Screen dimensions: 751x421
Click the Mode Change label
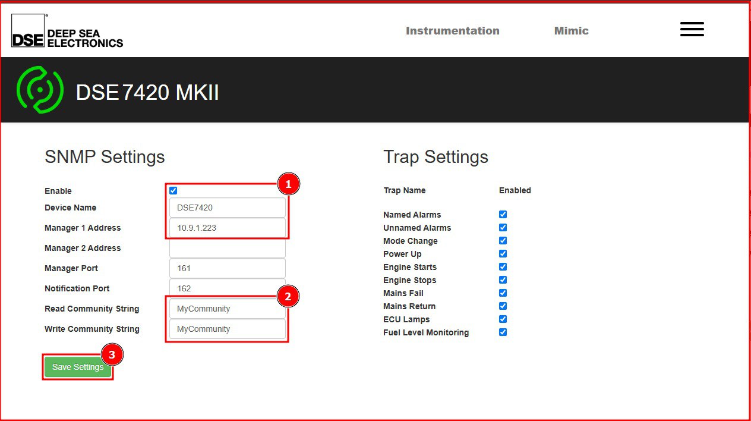pos(411,241)
